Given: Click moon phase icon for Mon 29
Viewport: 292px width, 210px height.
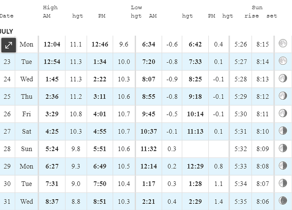Looking at the screenshot, I should coord(283,166).
